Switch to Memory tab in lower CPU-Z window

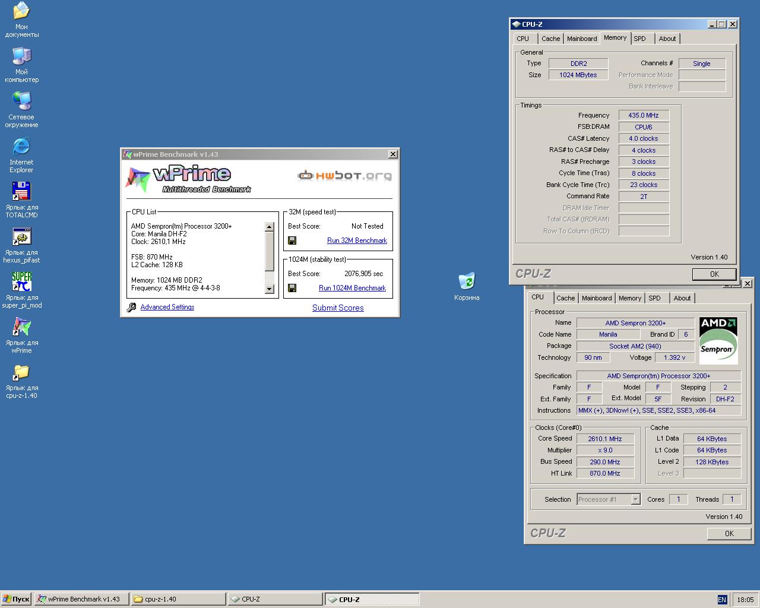[630, 298]
